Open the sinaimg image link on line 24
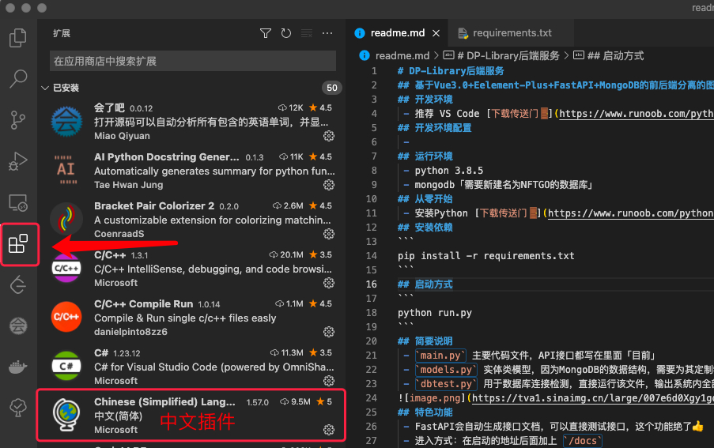Image resolution: width=714 pixels, height=448 pixels. click(x=592, y=398)
